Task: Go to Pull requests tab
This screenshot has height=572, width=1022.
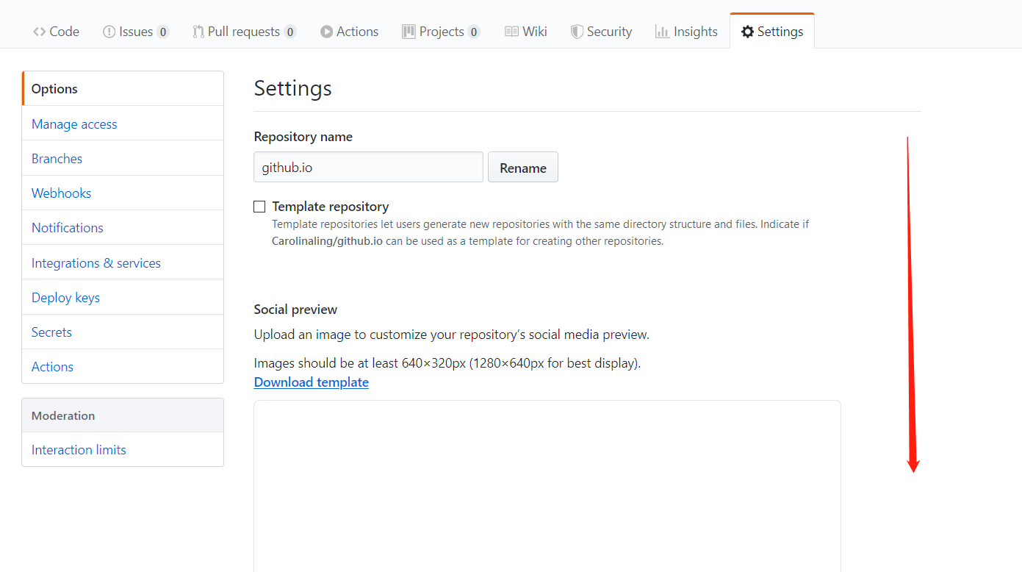Action: (x=245, y=32)
